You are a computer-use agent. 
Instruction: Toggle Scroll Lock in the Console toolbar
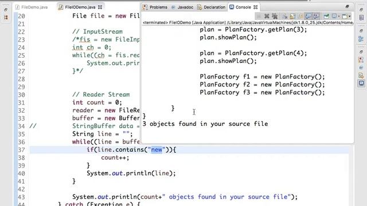tap(292, 17)
